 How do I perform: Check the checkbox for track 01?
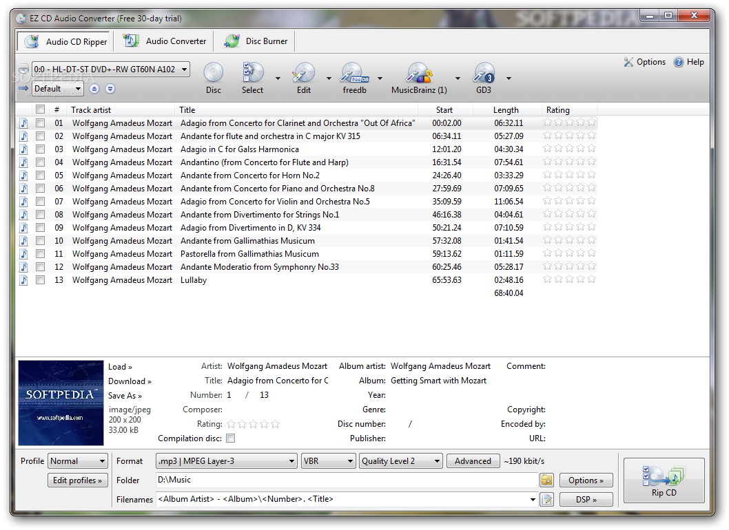(41, 123)
